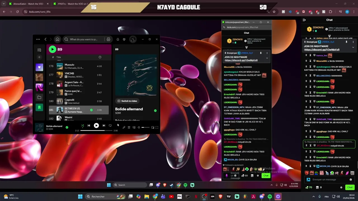Open Windows Start menu on taskbar

(80, 197)
